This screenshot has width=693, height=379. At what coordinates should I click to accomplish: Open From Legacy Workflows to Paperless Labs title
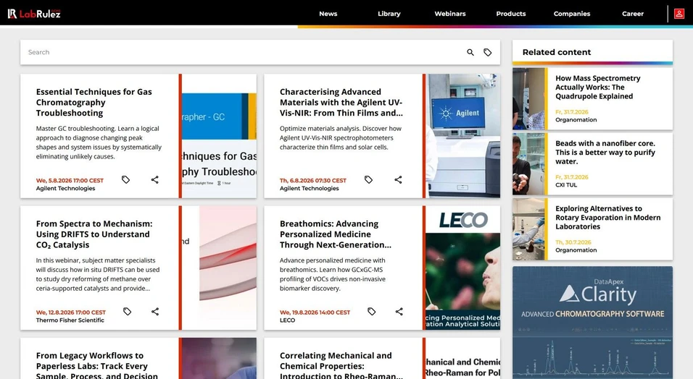click(x=97, y=366)
